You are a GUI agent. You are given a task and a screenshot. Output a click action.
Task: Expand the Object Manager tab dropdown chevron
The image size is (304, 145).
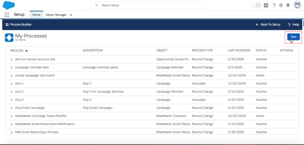pos(71,15)
